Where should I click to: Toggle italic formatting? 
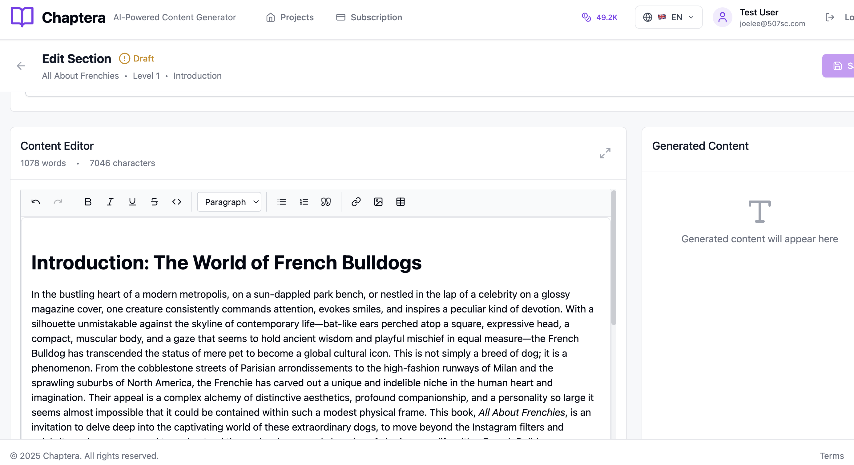tap(110, 202)
